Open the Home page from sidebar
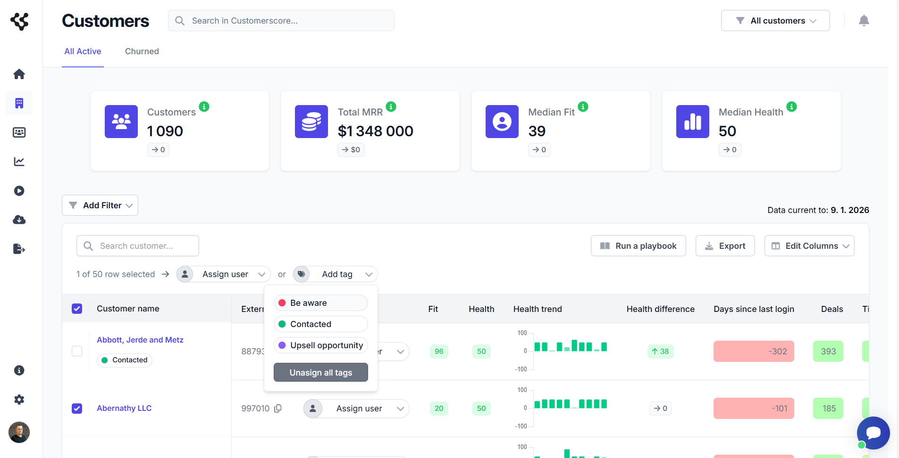Viewport: 899px width, 458px height. pos(19,74)
